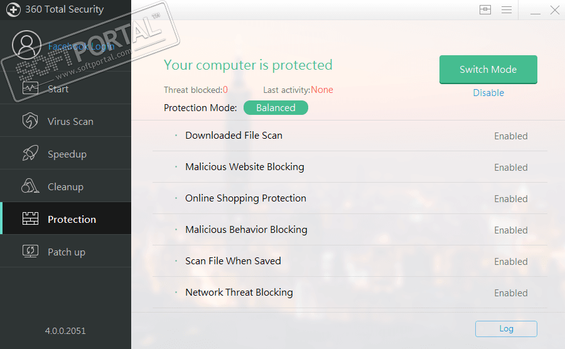The height and width of the screenshot is (349, 565).
Task: Open the protection Log
Action: (x=506, y=328)
